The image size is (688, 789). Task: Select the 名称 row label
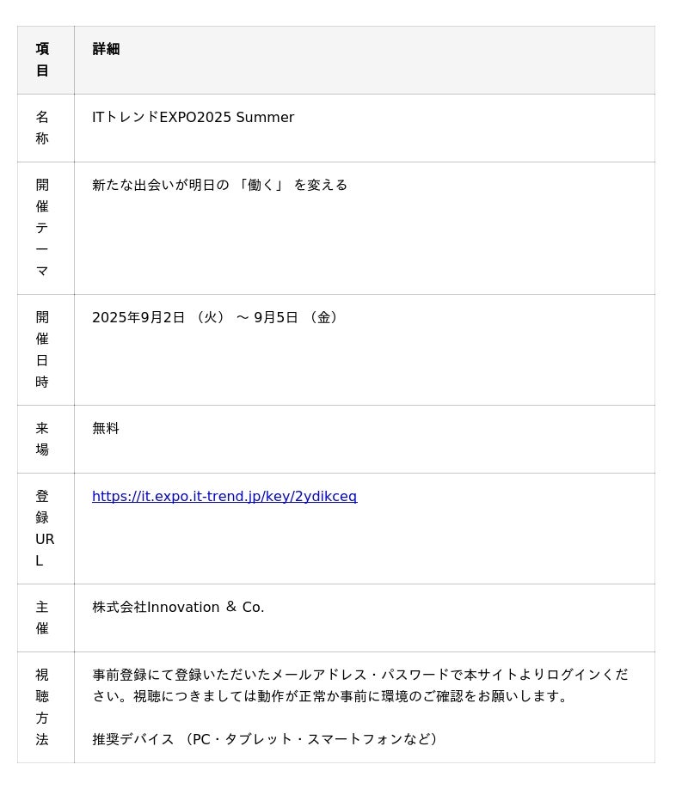(42, 128)
